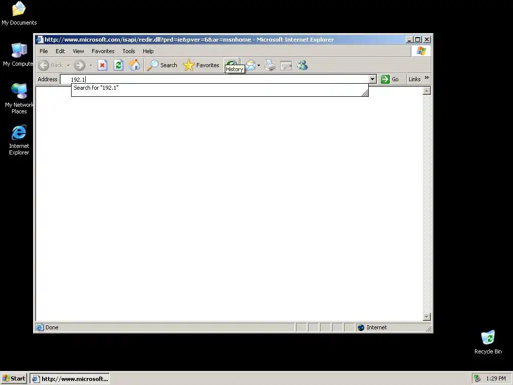513x385 pixels.
Task: Open the Help menu
Action: (148, 51)
